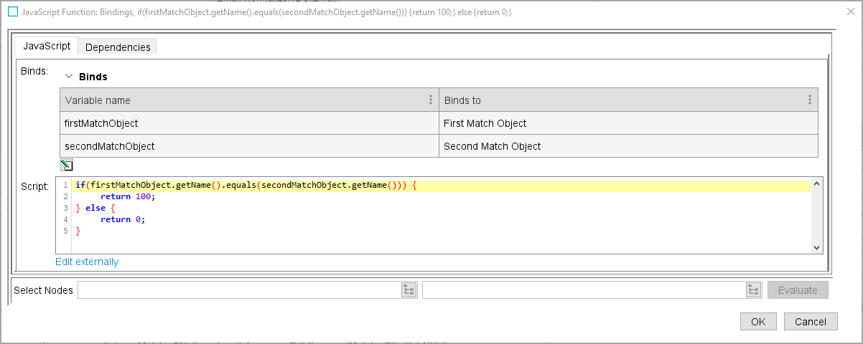Switch to the Dependencies tab
The height and width of the screenshot is (344, 863).
click(118, 47)
